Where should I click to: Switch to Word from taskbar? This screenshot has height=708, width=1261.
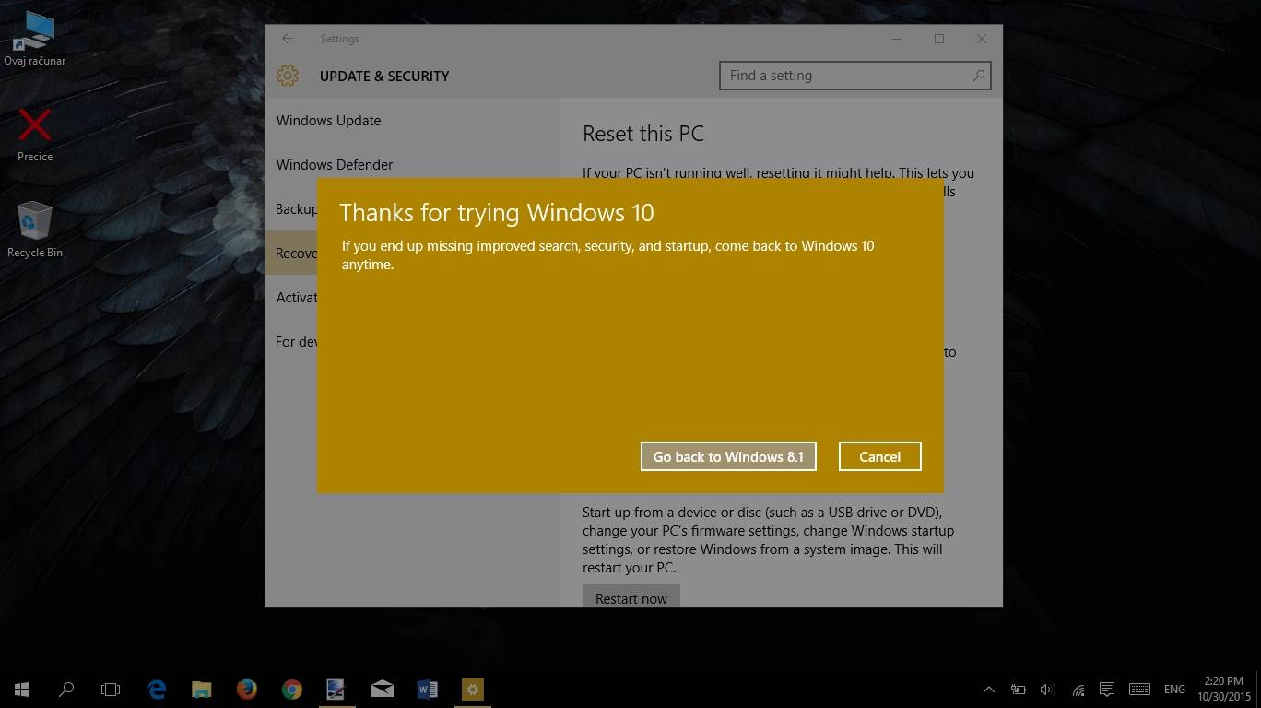[x=427, y=689]
